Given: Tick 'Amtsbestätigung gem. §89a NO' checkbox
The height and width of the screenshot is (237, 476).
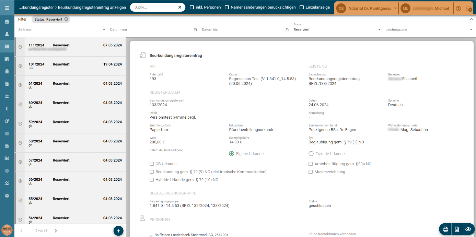Looking at the screenshot, I should point(311,164).
